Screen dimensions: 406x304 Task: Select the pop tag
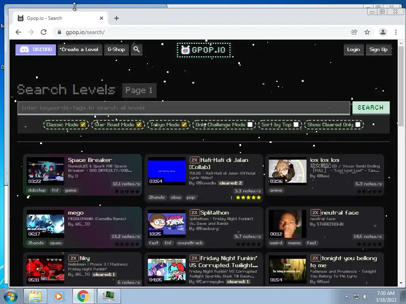coord(191,197)
